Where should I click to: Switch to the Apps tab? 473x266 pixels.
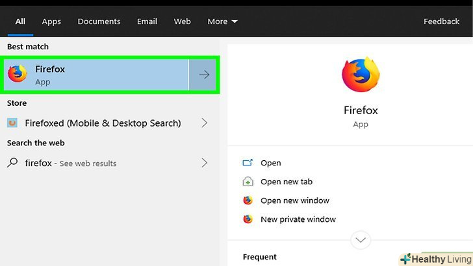tap(51, 21)
